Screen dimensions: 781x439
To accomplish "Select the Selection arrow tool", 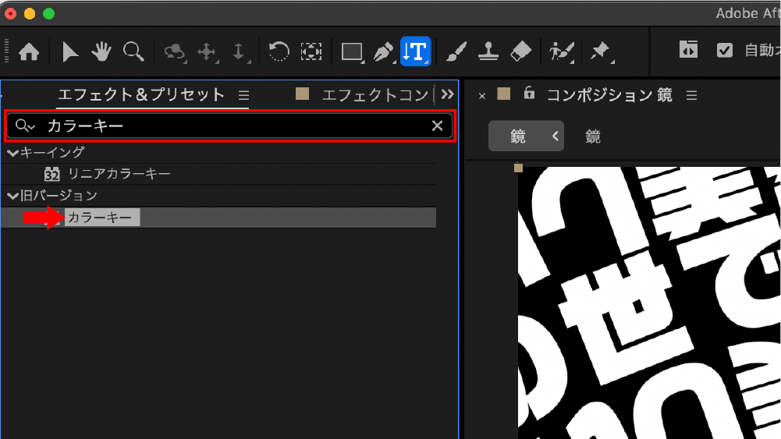I will (x=69, y=51).
